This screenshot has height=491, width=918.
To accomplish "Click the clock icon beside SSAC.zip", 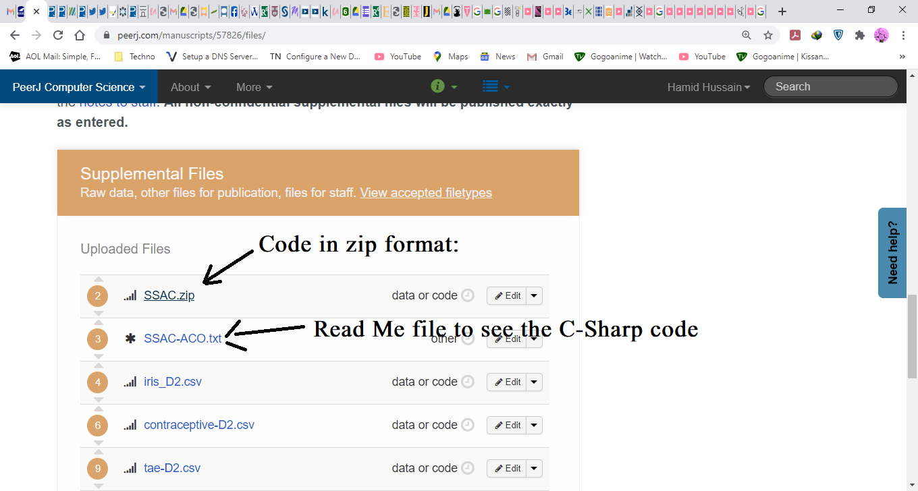I will pos(468,295).
